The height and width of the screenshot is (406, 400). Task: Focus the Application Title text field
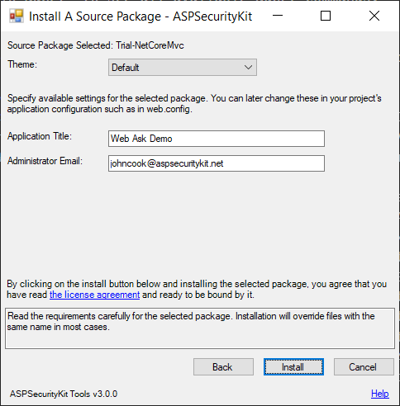coord(217,139)
